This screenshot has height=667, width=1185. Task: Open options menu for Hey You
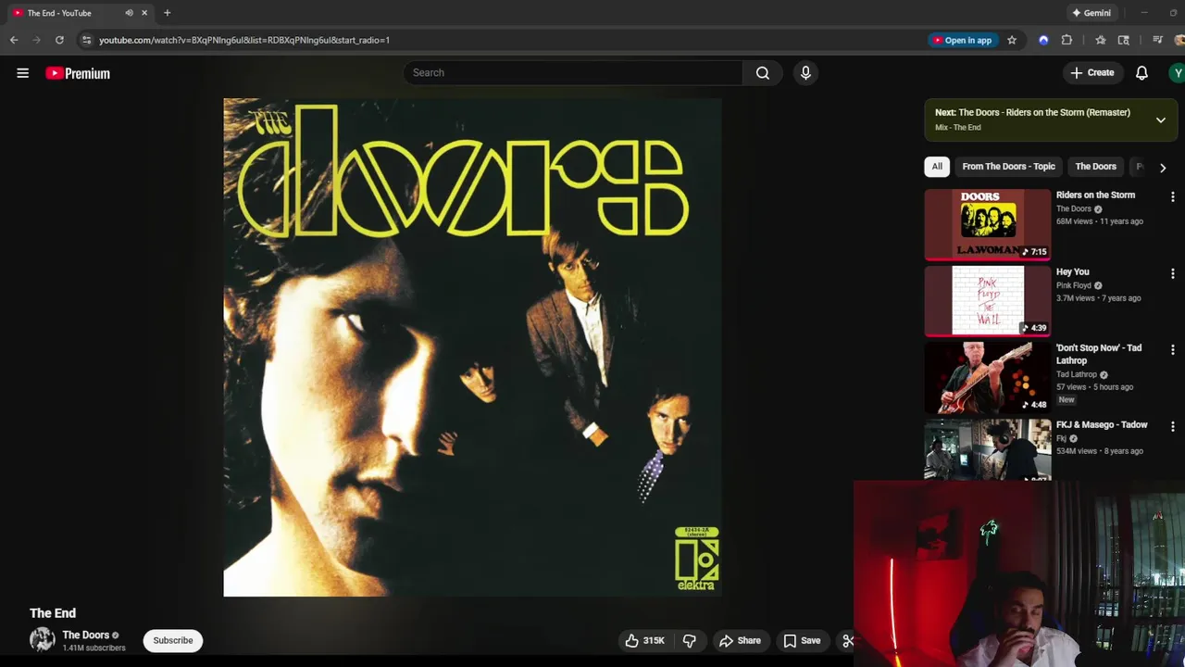pos(1172,273)
